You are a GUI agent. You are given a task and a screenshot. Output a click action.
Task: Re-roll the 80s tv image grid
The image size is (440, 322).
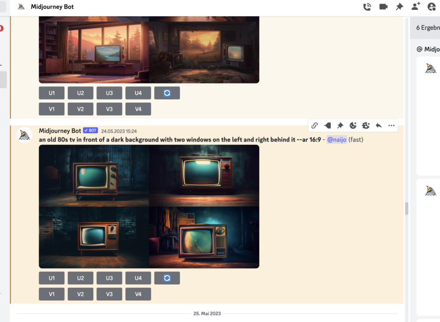click(x=167, y=278)
